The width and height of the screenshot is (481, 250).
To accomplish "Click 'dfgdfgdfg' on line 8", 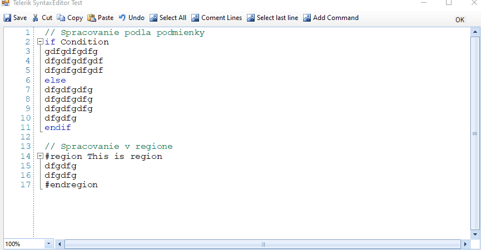I will click(68, 99).
